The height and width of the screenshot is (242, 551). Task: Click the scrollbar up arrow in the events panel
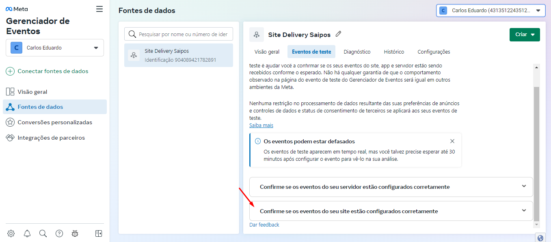[537, 67]
